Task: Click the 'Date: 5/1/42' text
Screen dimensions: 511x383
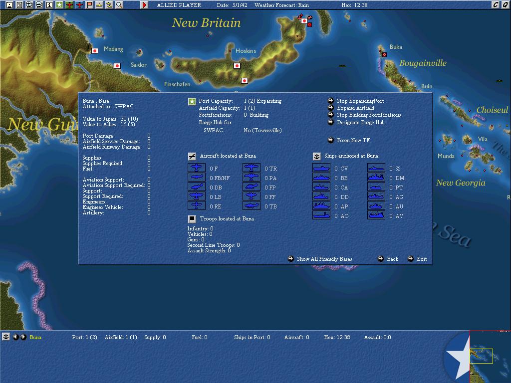Action: 232,5
